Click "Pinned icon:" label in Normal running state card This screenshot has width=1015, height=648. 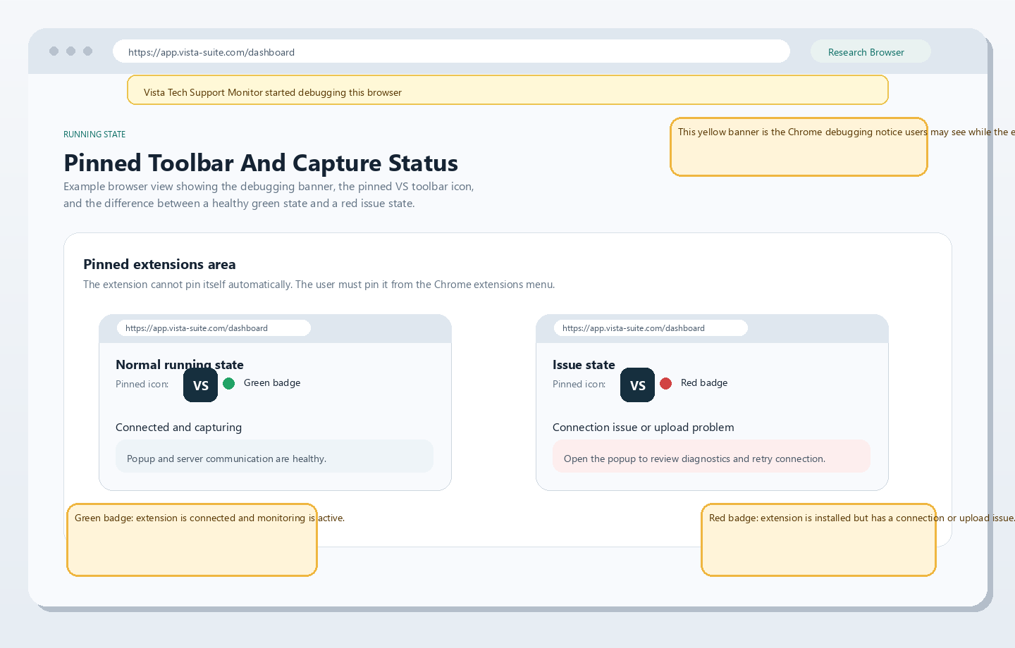[142, 385]
